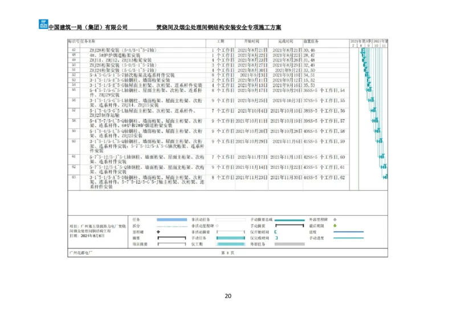Click the blue logo icon at top-left
This screenshot has width=456, height=323.
tap(43, 25)
